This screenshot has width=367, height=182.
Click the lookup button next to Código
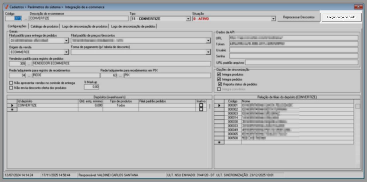coord(26,19)
